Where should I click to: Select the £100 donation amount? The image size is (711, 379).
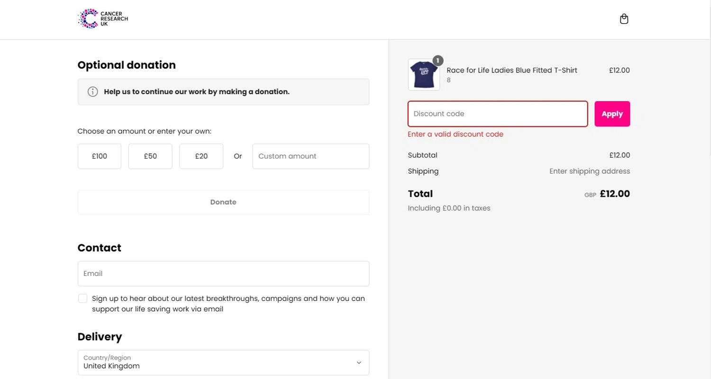(x=100, y=156)
